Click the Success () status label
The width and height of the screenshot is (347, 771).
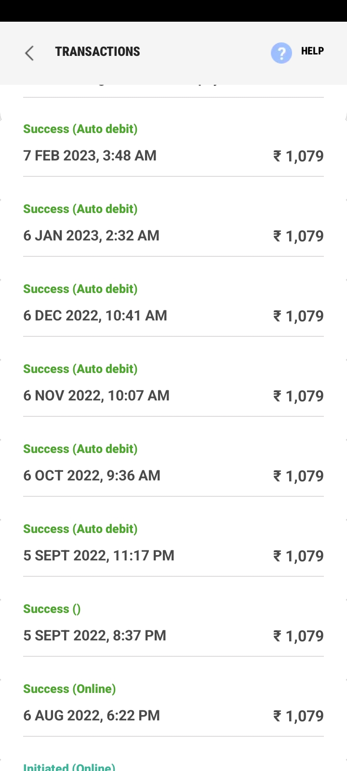tap(52, 609)
